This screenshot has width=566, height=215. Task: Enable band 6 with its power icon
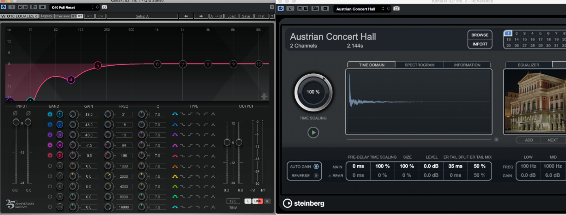[50, 166]
